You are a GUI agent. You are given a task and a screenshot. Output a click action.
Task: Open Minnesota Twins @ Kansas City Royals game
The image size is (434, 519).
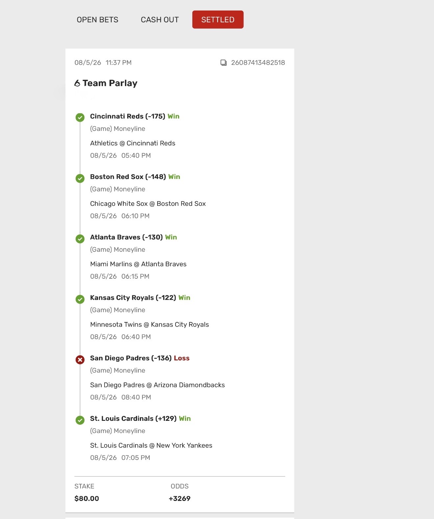click(x=150, y=324)
